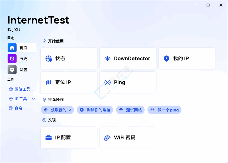Image resolution: width=228 pixels, height=163 pixels.
Task: Expand the 网络工具 chevron
Action: (x=33, y=89)
